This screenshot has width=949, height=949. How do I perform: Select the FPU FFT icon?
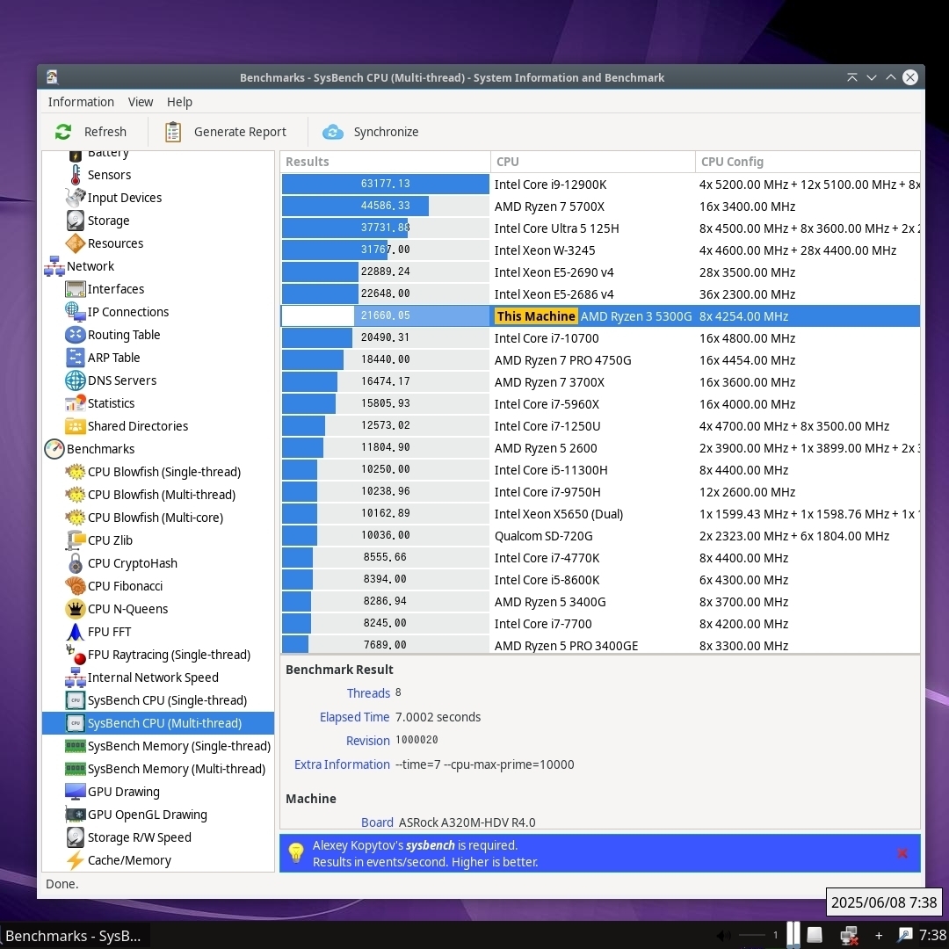[75, 632]
